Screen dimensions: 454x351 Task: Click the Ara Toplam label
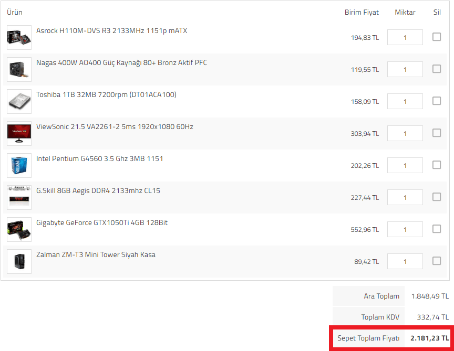(381, 296)
